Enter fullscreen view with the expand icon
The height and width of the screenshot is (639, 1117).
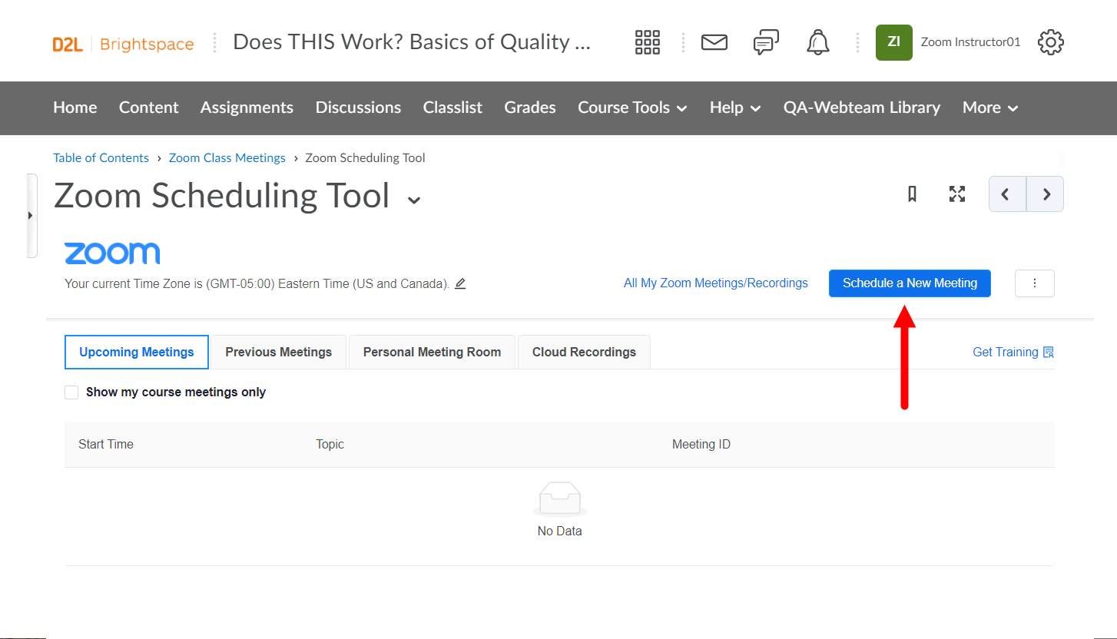click(x=956, y=194)
